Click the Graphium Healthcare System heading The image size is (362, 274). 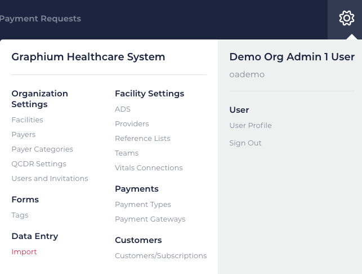[88, 56]
